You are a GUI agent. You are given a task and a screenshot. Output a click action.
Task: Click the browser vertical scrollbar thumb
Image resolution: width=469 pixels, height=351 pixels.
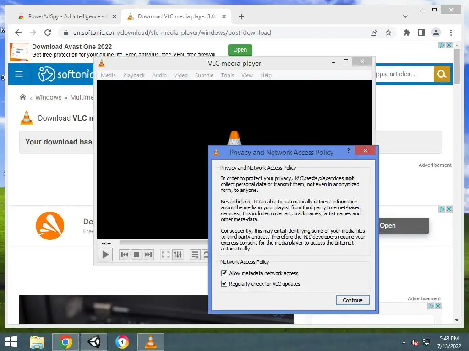point(457,66)
